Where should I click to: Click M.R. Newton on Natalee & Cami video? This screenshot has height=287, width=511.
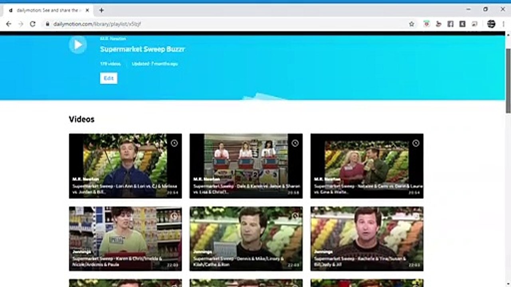327,179
